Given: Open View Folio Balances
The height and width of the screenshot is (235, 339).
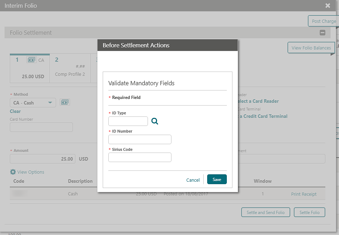Looking at the screenshot, I should pyautogui.click(x=311, y=48).
